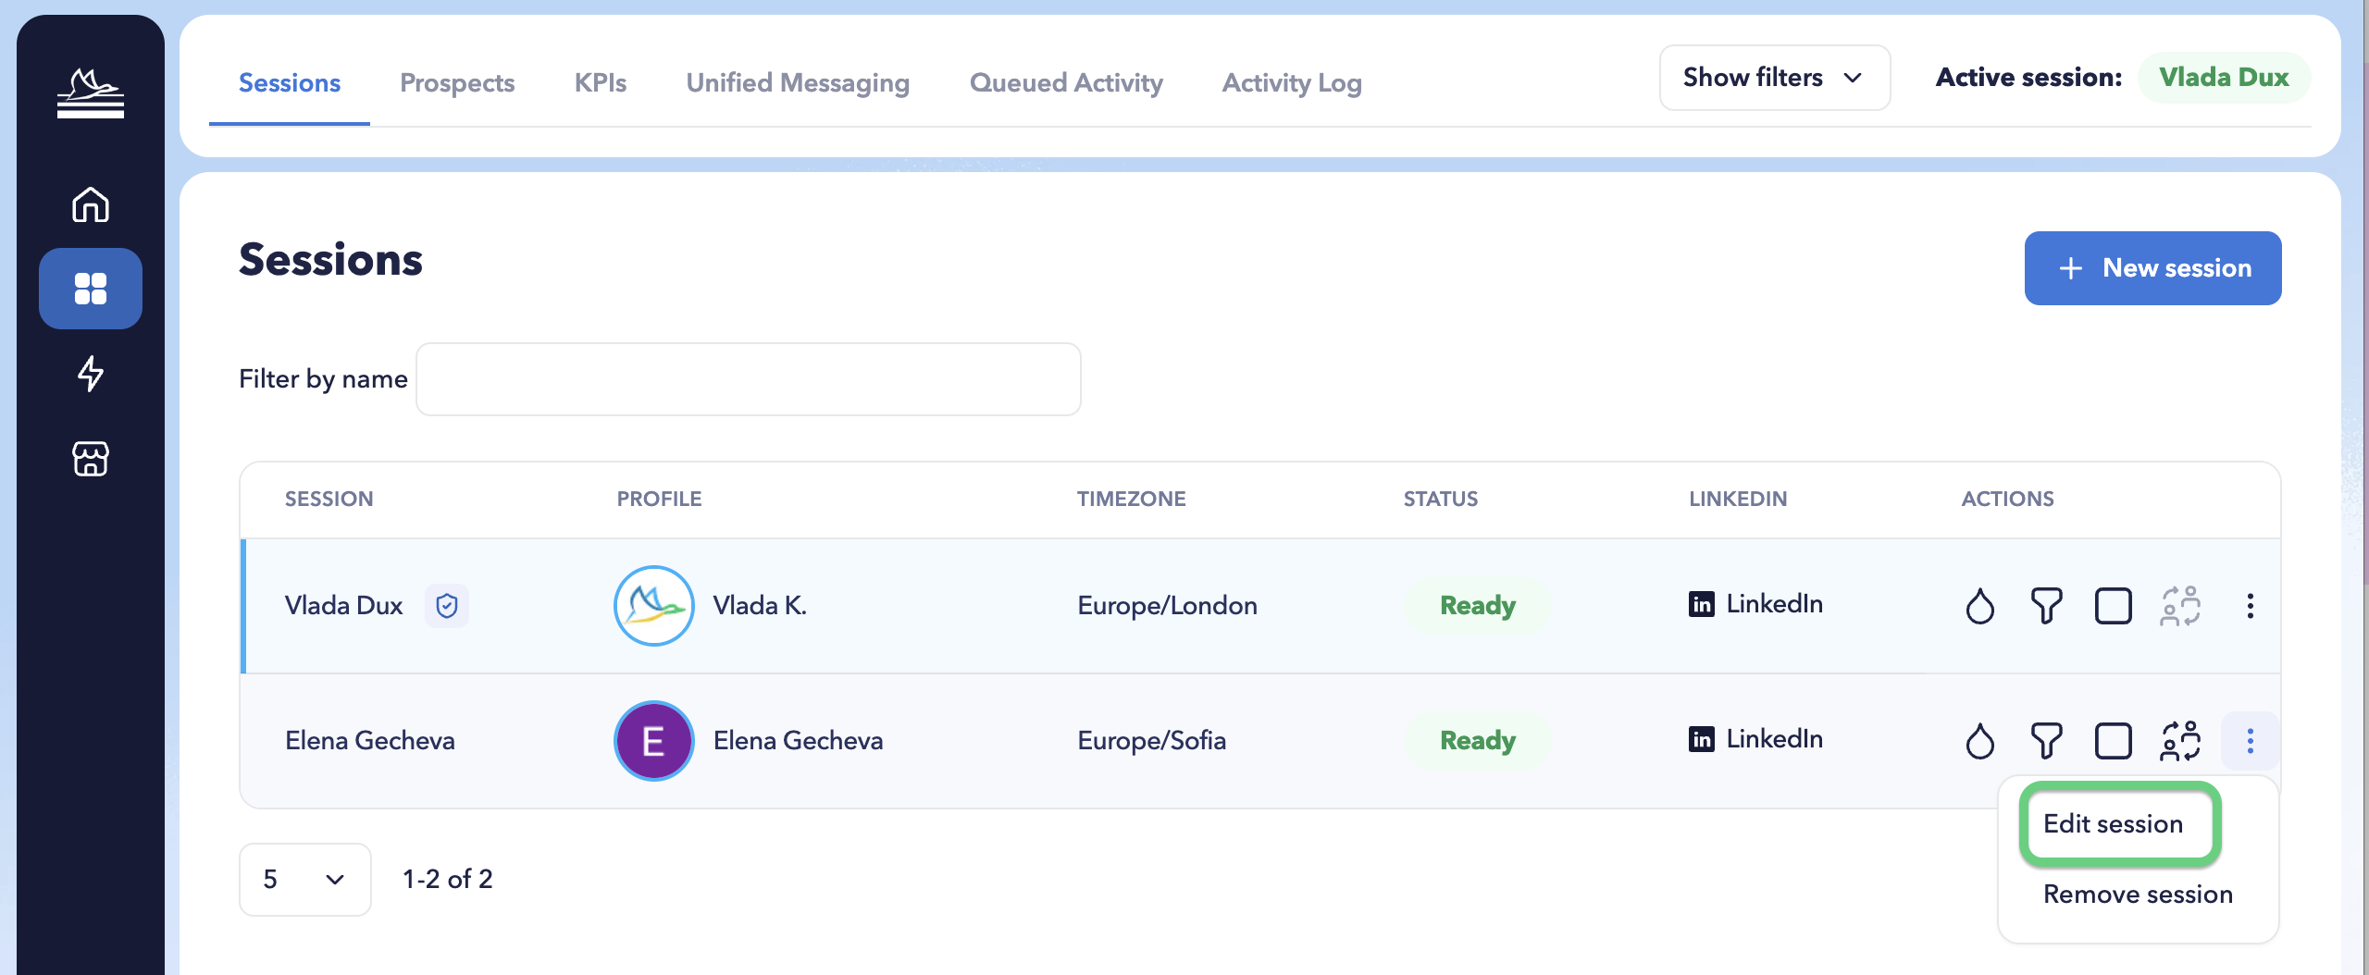Click the switch-user icon in Vlada Dux row
Viewport: 2369px width, 975px height.
[2180, 606]
